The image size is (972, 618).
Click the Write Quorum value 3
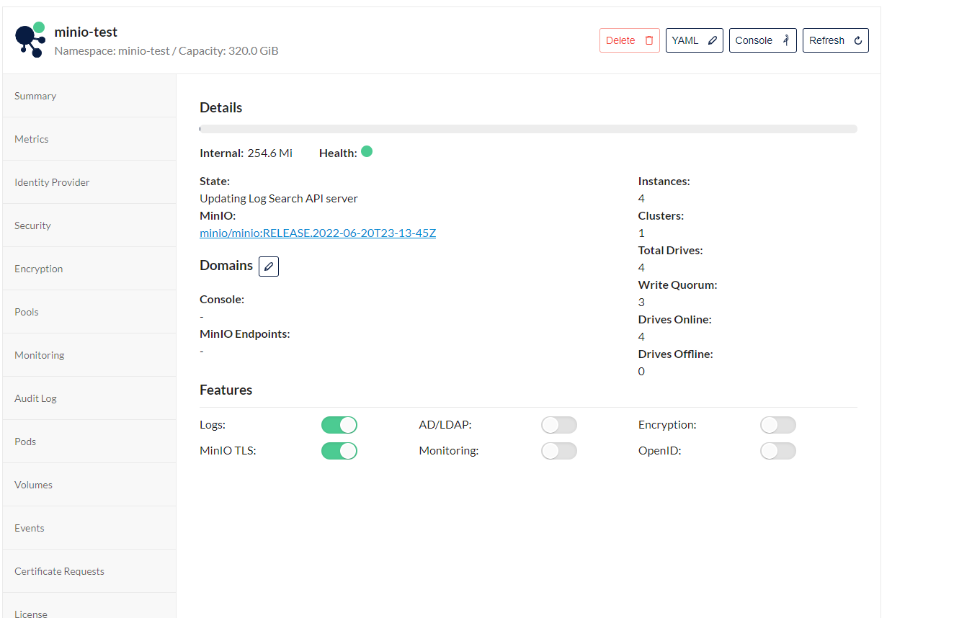[x=641, y=302]
